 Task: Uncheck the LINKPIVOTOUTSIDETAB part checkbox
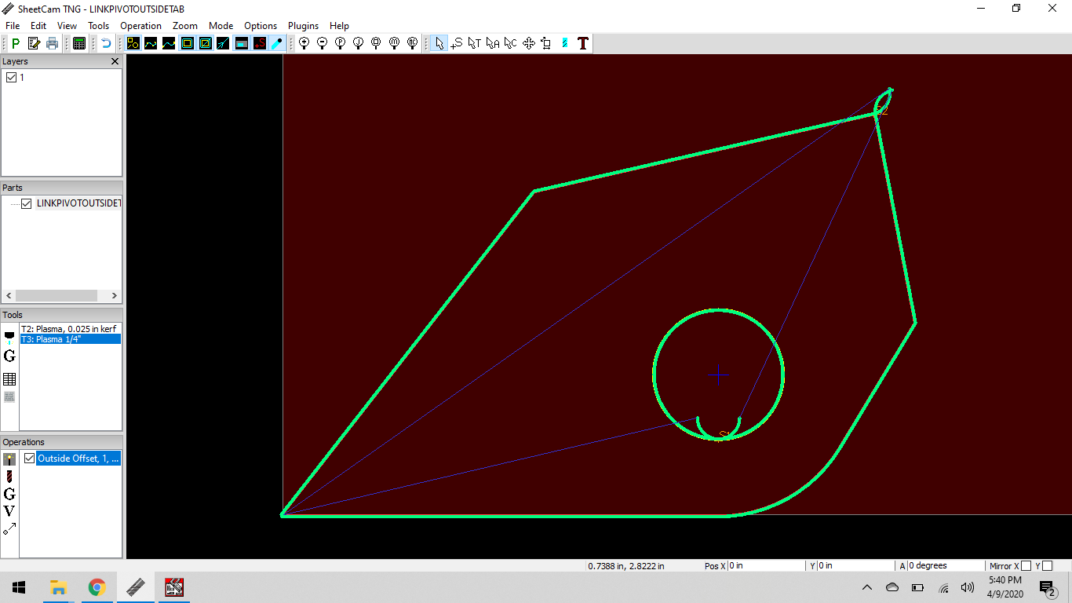27,203
